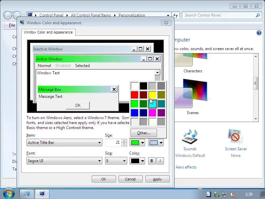The width and height of the screenshot is (265, 199).
Task: Open the File menu in Control Panel
Action: pos(12,25)
